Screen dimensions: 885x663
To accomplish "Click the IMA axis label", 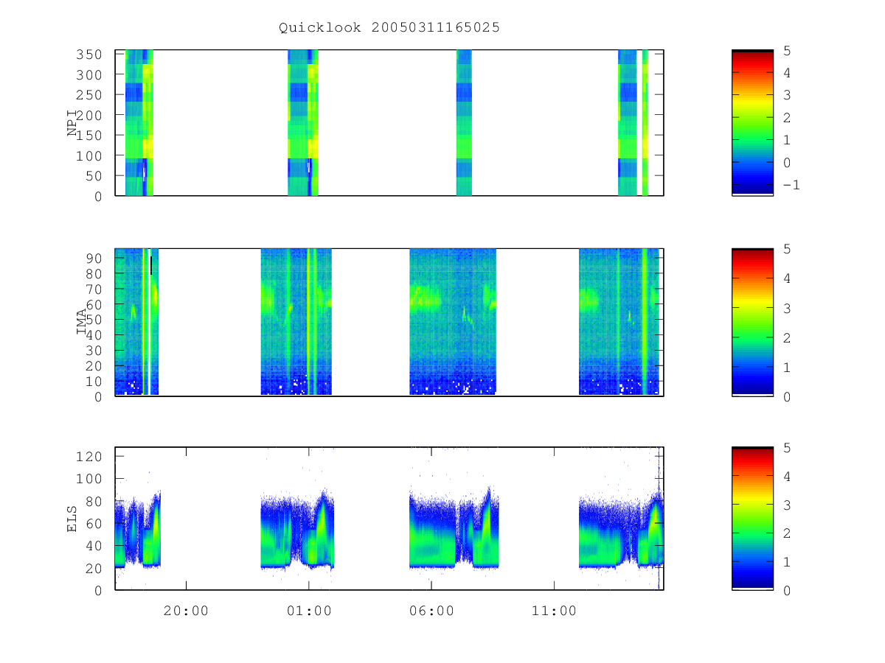I will [82, 322].
